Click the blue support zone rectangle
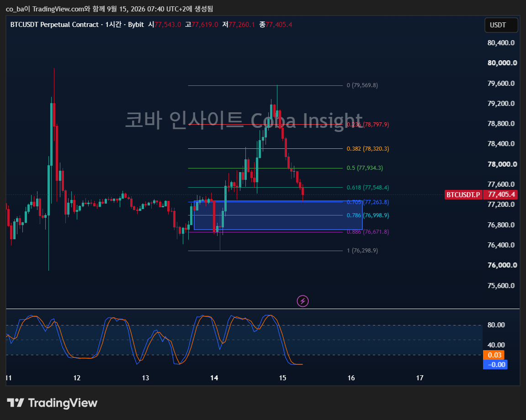Image resolution: width=526 pixels, height=420 pixels. coord(278,215)
